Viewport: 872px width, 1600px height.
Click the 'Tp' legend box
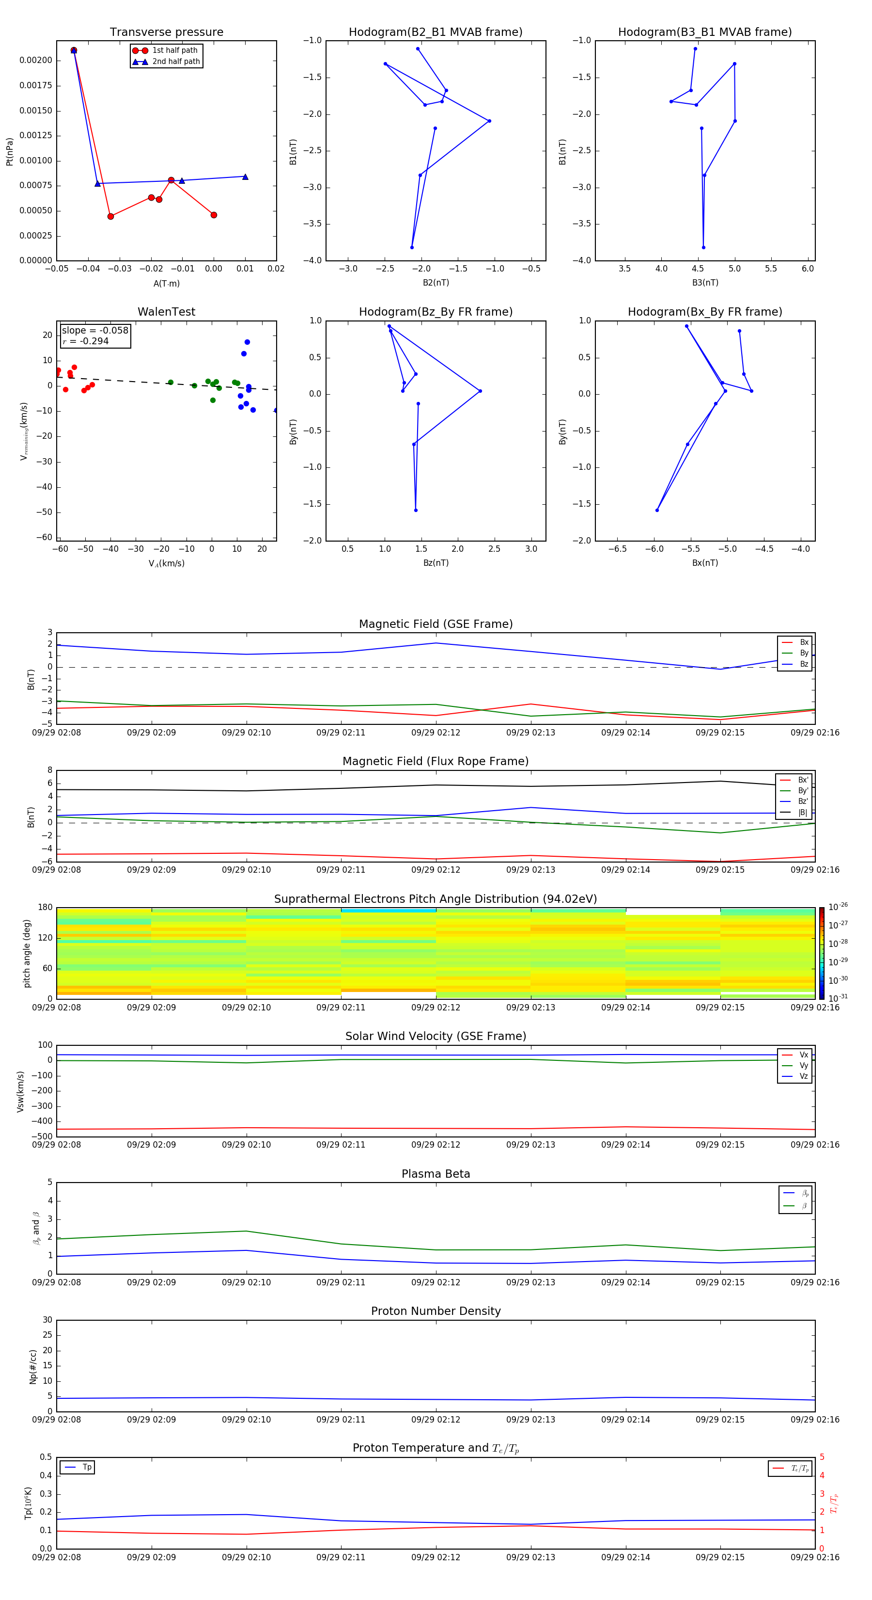(78, 1467)
